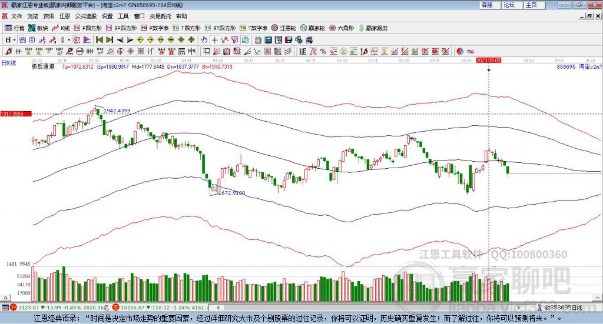Image resolution: width=603 pixels, height=324 pixels.
Task: Click the black left arrow icon
Action: [120, 40]
